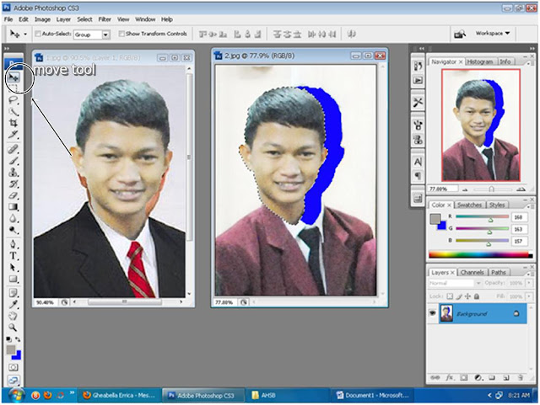The image size is (540, 405).
Task: Open the File menu
Action: (8, 19)
